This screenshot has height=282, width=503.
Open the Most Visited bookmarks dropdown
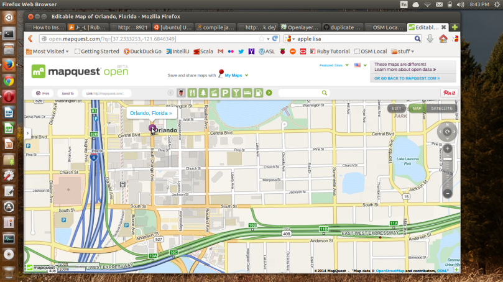47,52
